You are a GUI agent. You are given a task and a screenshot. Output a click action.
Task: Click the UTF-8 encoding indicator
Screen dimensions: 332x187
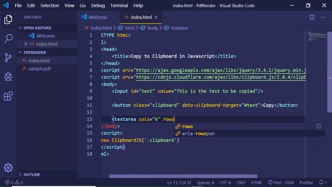pyautogui.click(x=225, y=182)
